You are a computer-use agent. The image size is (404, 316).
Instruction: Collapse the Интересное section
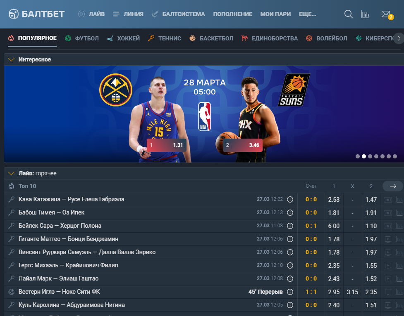coord(11,60)
